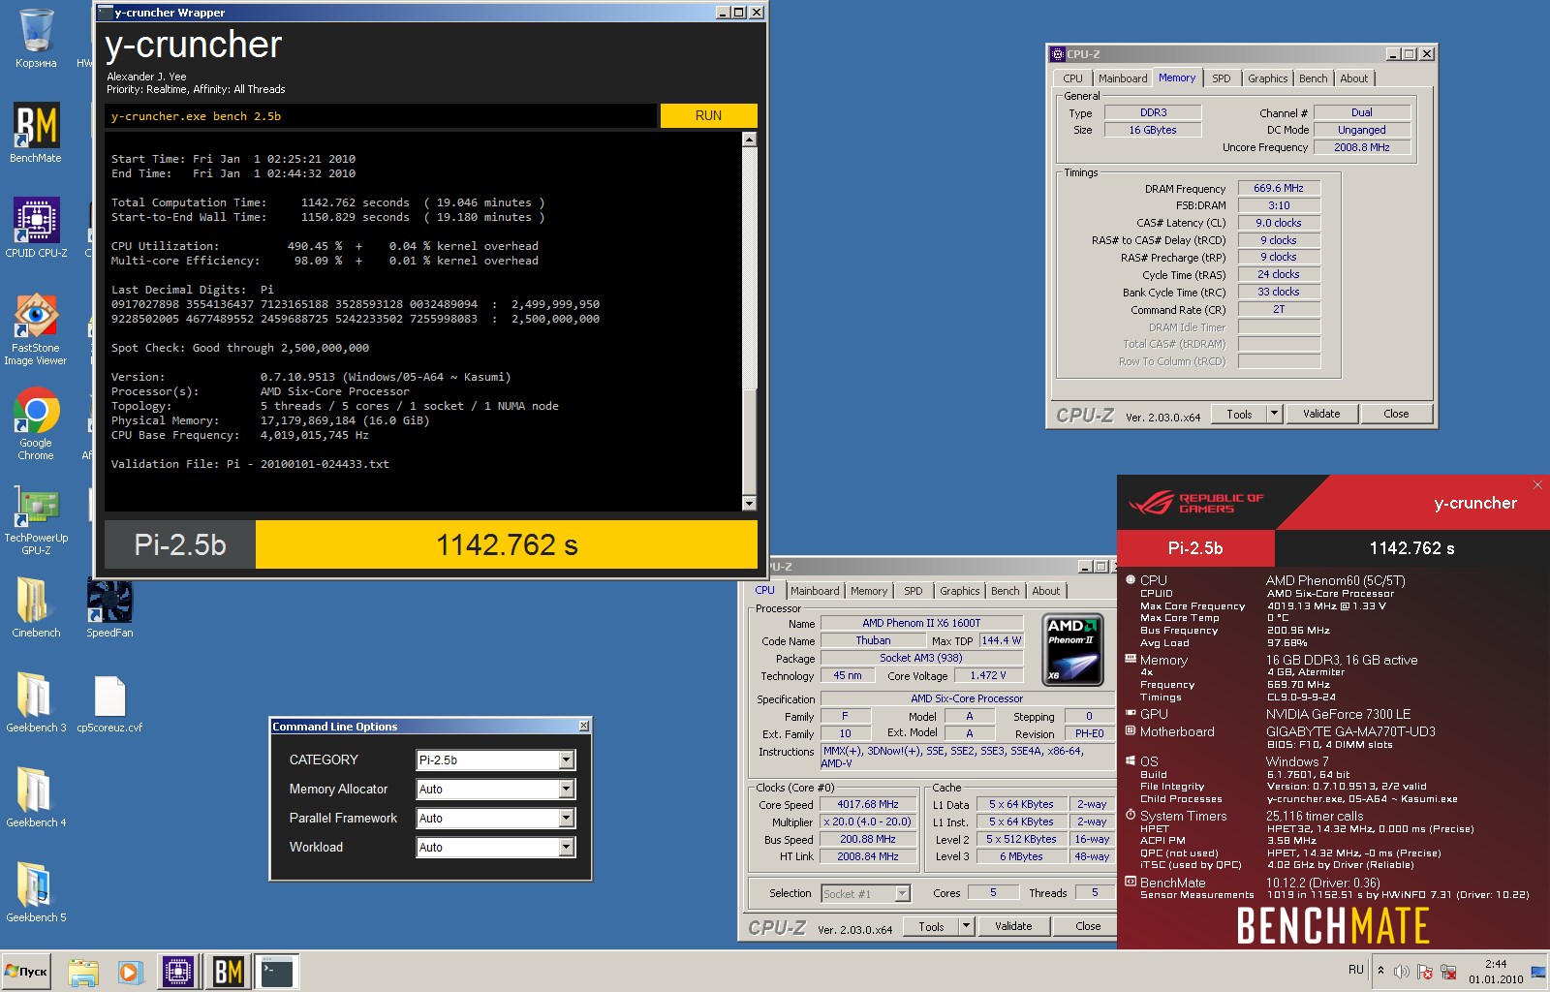Close the BenchMate result overlay panel
Viewport: 1550px width, 992px height.
coord(1537,484)
